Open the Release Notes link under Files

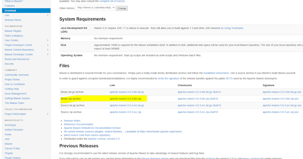[x=72, y=120]
